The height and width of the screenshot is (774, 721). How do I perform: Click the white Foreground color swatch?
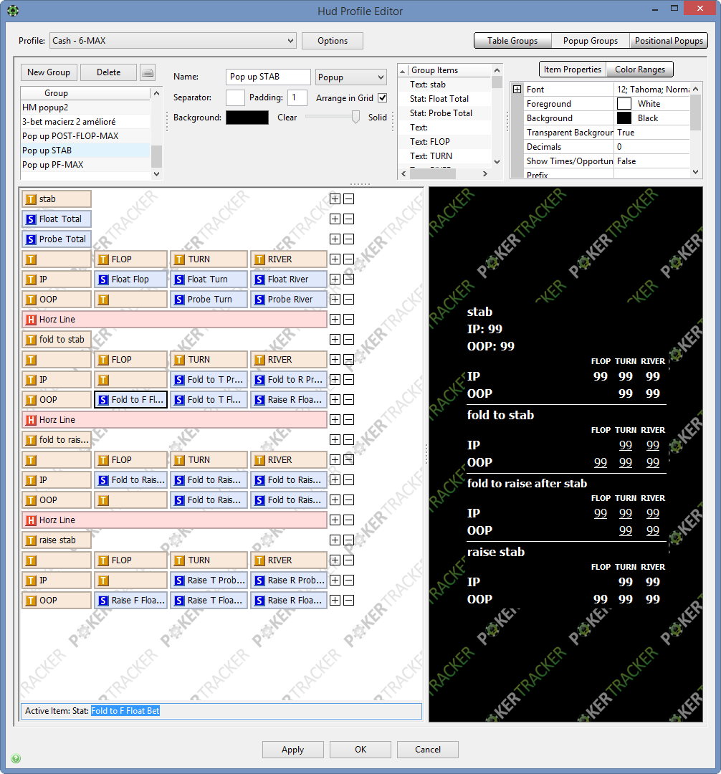(x=624, y=104)
